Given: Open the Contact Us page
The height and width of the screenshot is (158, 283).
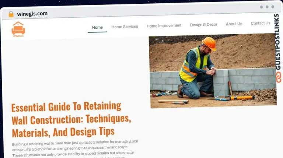Looking at the screenshot, I should (x=260, y=23).
